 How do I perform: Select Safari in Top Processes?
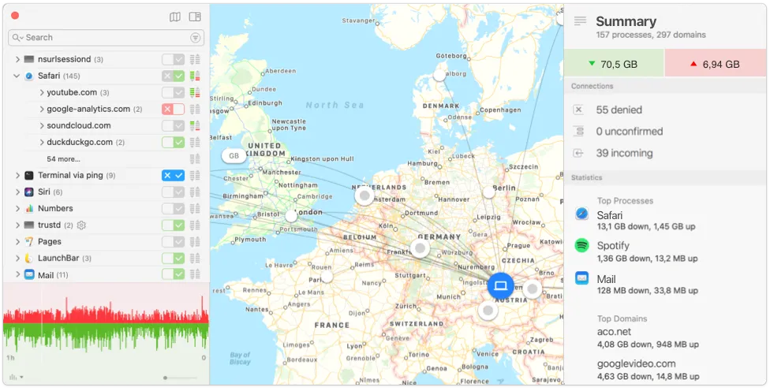pos(646,220)
